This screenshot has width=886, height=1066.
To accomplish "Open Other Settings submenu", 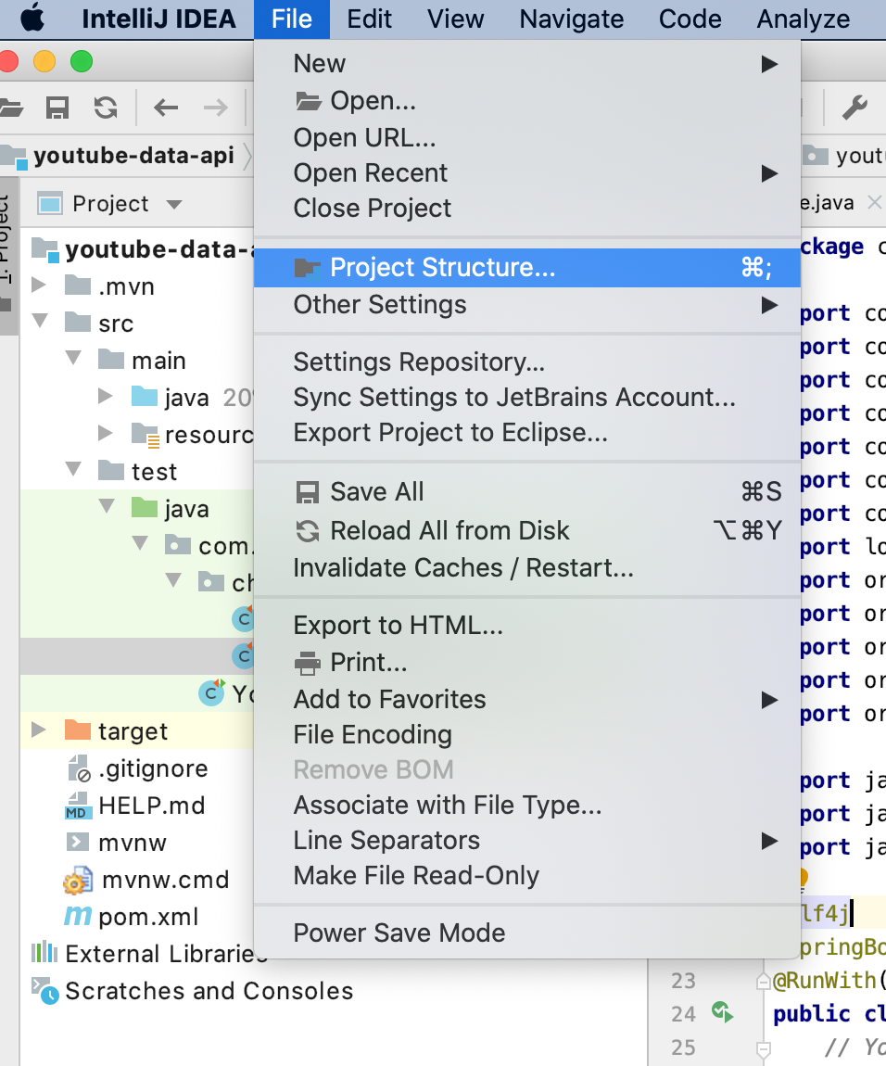I will pyautogui.click(x=527, y=305).
